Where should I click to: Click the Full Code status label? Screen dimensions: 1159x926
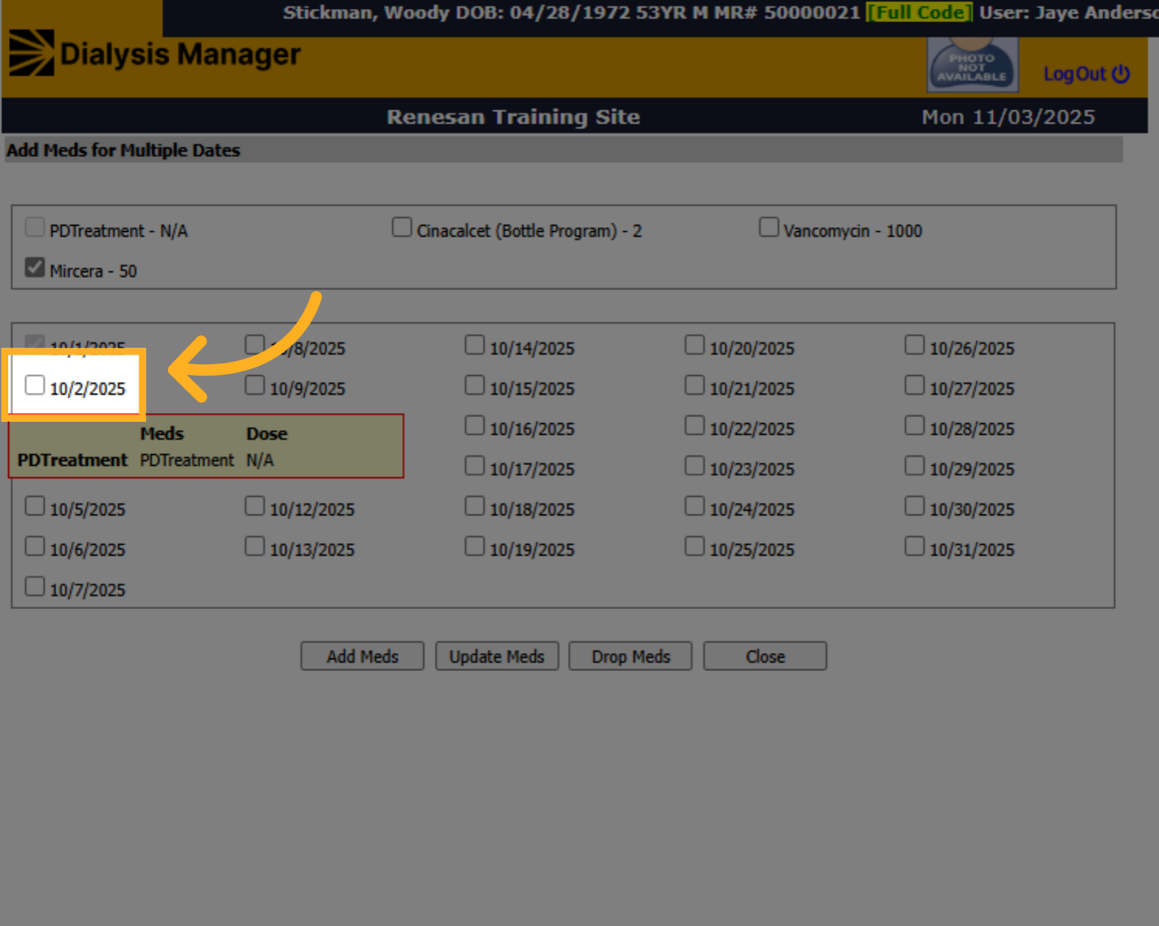[919, 12]
